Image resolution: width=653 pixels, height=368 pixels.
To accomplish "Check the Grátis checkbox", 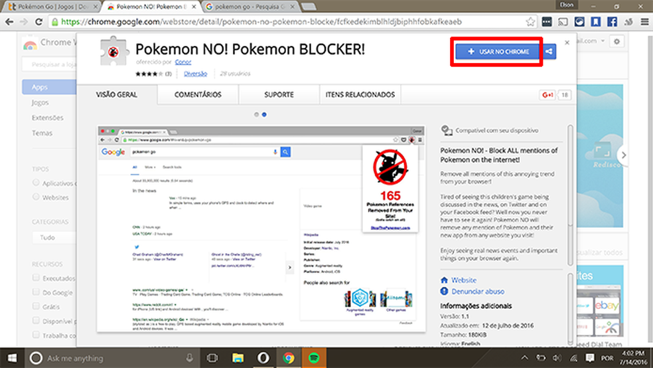I will click(36, 306).
